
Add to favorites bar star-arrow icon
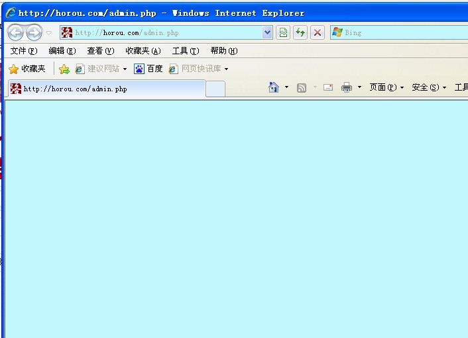[x=64, y=69]
